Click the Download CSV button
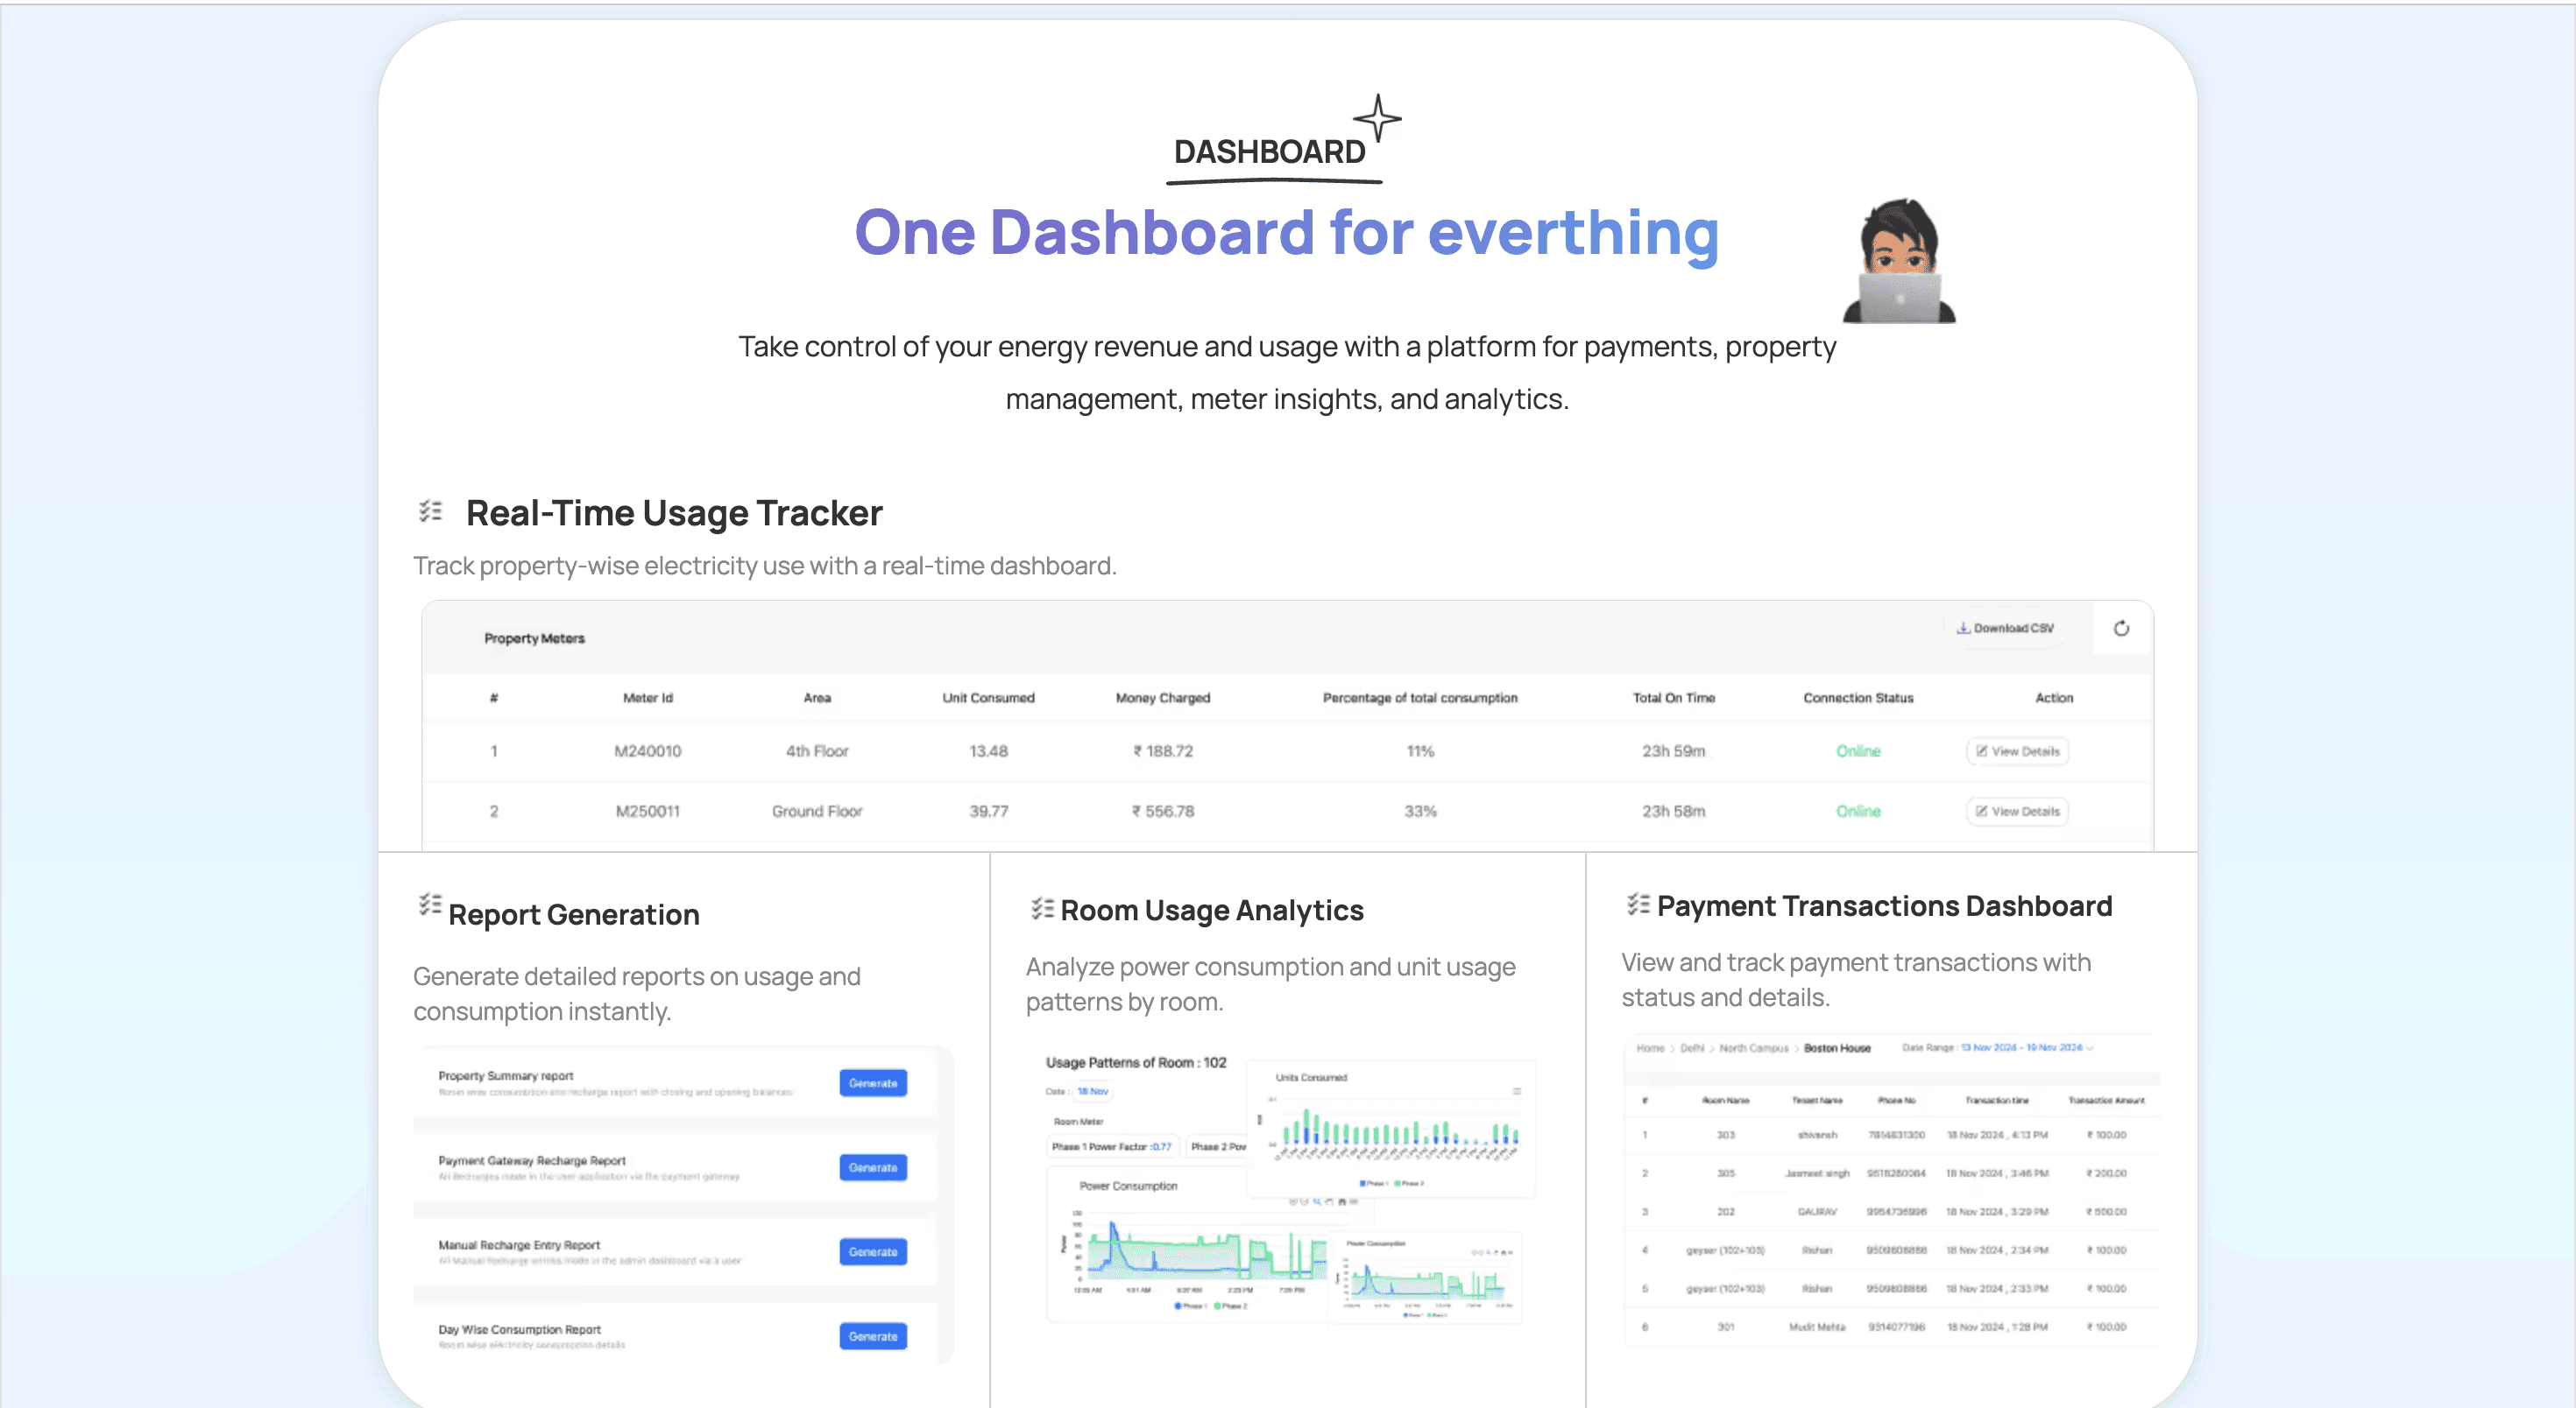Screen dimensions: 2576x1408 [2005, 629]
